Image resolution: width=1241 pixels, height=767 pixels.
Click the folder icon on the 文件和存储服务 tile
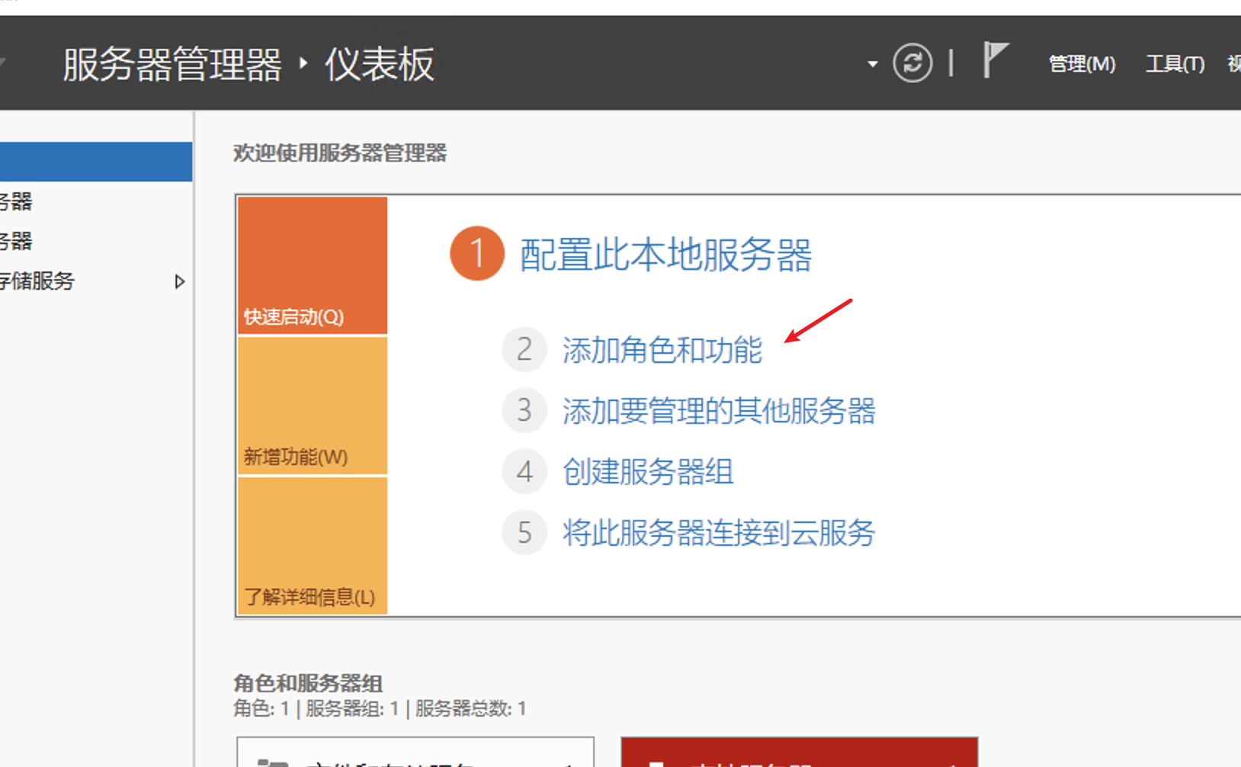274,762
